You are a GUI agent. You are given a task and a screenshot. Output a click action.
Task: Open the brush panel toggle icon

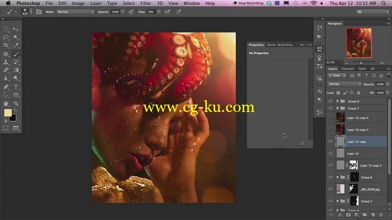point(39,12)
